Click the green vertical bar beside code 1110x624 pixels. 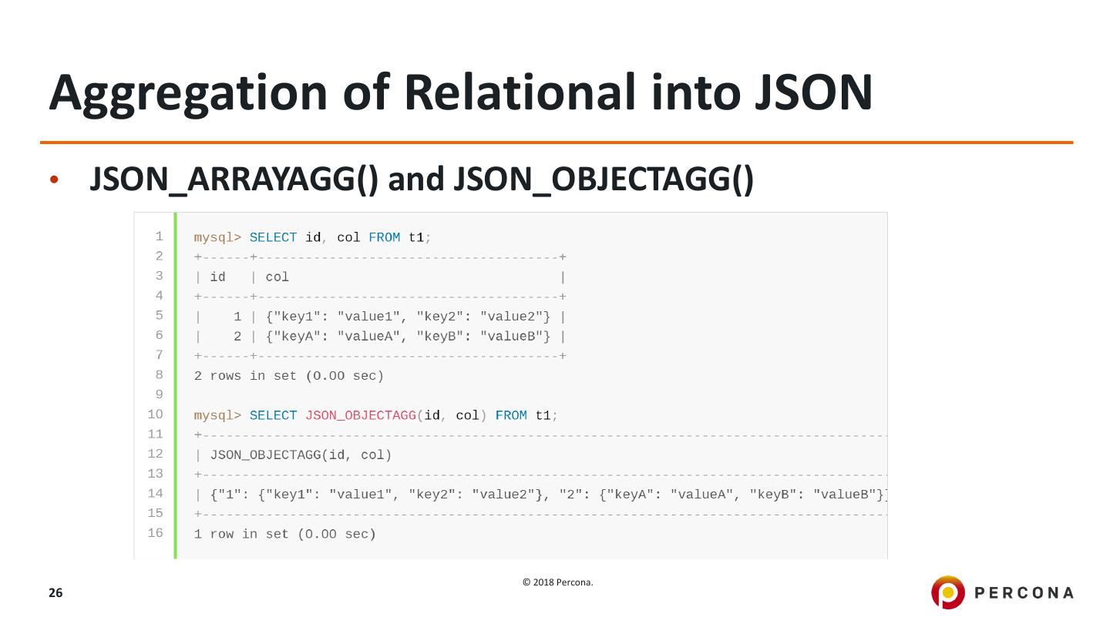(x=176, y=385)
